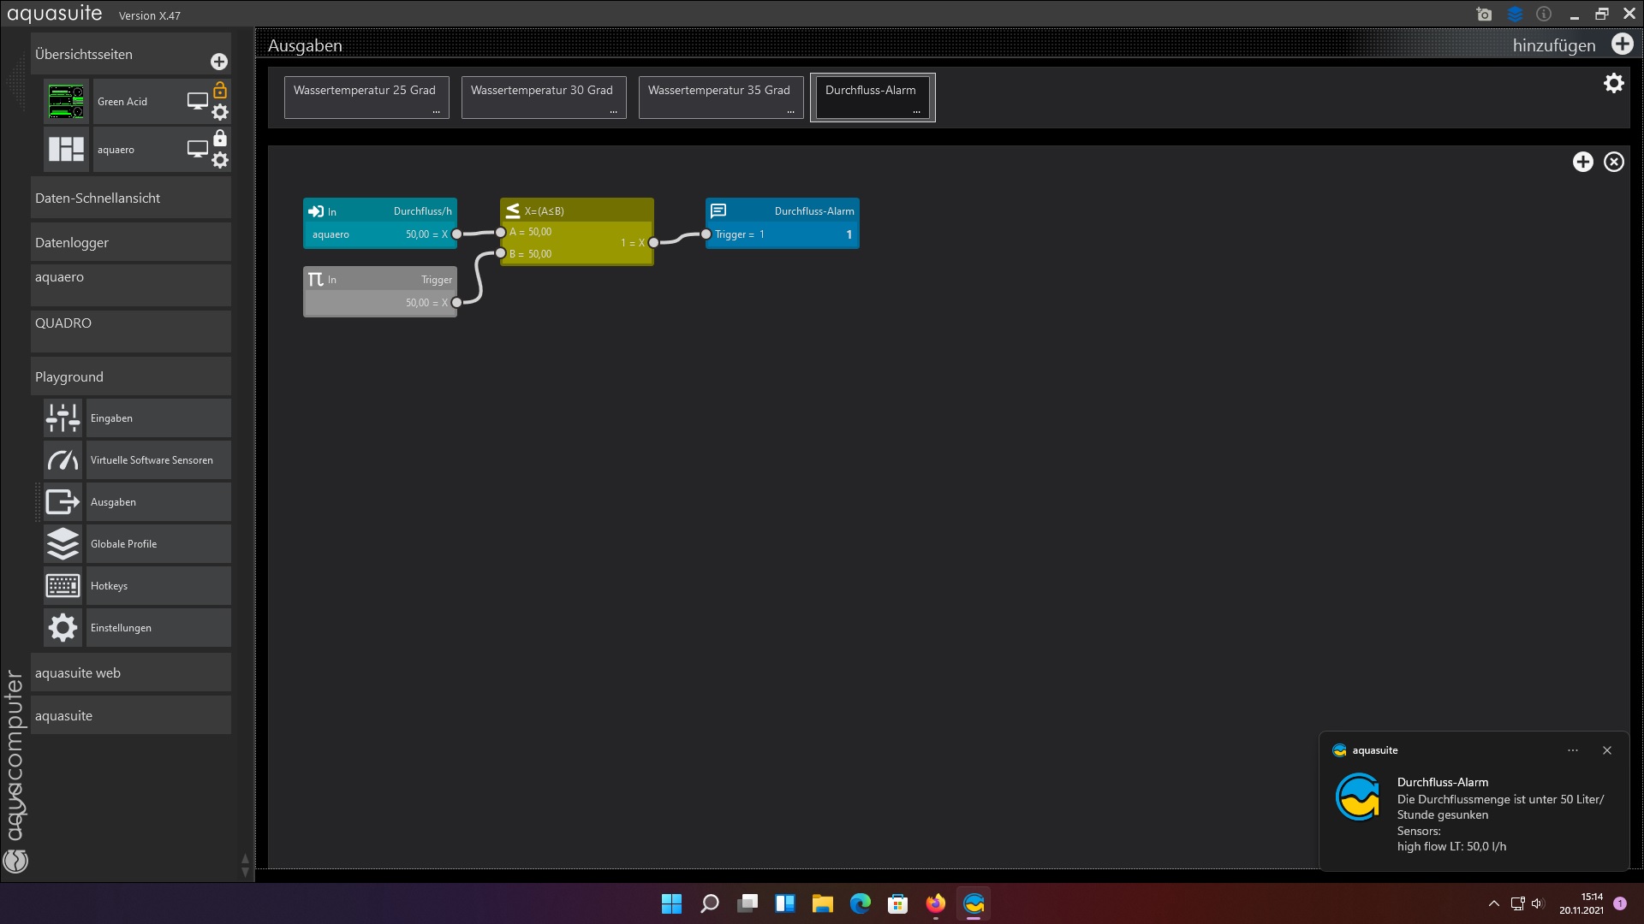
Task: Open the Wassertemperatur 25 Grad options dots
Action: (436, 111)
